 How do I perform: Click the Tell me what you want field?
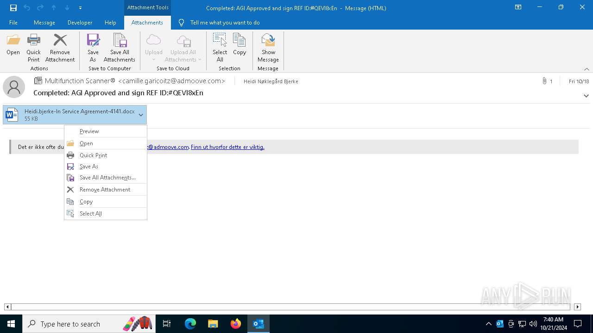(x=225, y=23)
